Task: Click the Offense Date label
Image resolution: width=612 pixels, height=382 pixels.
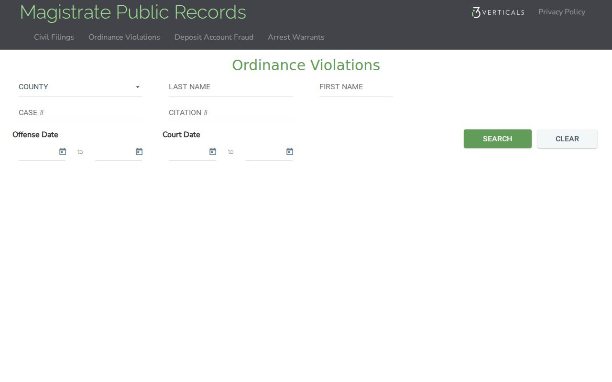Action: tap(35, 135)
